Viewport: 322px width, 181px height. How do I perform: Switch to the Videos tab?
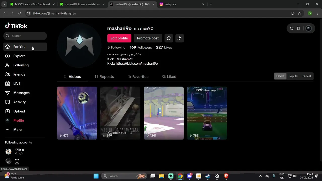click(x=72, y=77)
